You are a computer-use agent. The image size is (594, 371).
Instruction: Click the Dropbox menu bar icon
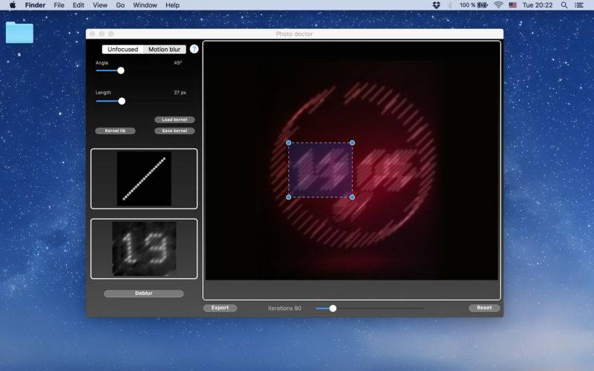[437, 5]
